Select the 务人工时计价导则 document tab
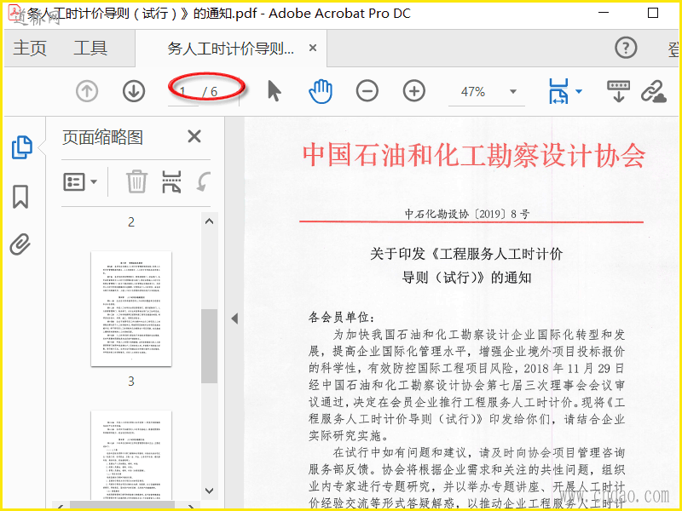Image resolution: width=682 pixels, height=511 pixels. click(230, 49)
